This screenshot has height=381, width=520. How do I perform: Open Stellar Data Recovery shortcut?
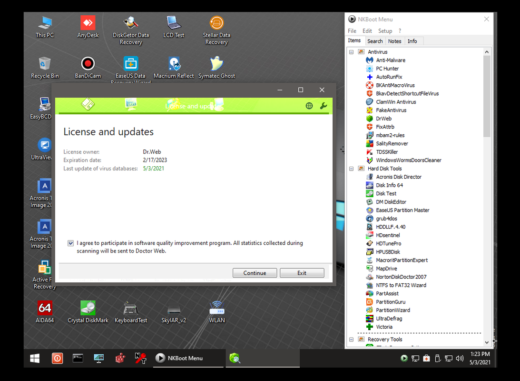[216, 30]
